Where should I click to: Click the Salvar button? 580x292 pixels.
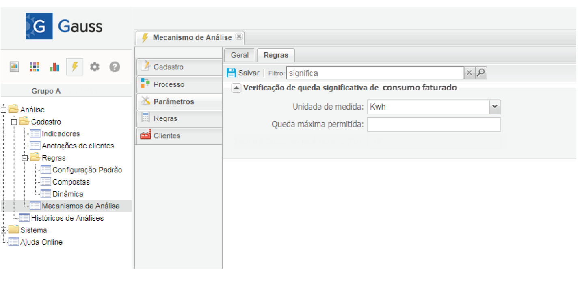coord(243,73)
